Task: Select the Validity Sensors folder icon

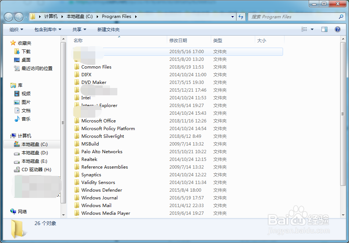Action: [77, 182]
